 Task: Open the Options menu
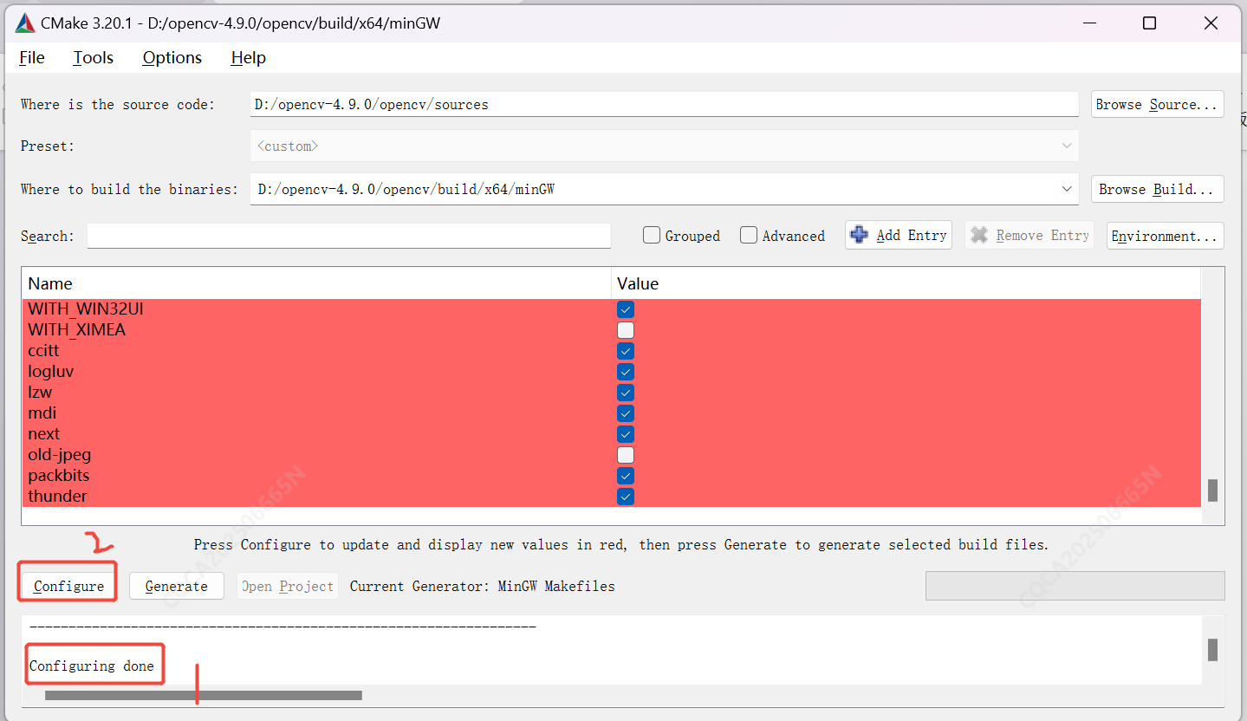[172, 58]
